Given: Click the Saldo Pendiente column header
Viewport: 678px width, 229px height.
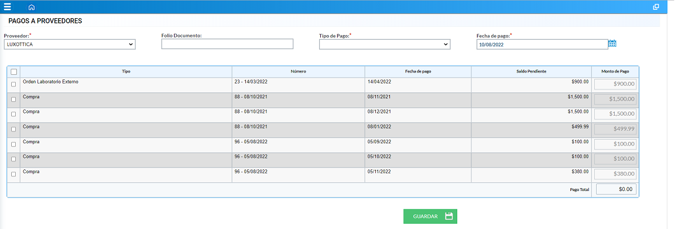Looking at the screenshot, I should (532, 72).
